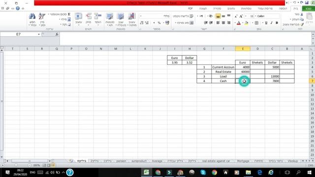Click the Delete cells icon
Viewport: 315px width, 177px height.
tap(89, 16)
